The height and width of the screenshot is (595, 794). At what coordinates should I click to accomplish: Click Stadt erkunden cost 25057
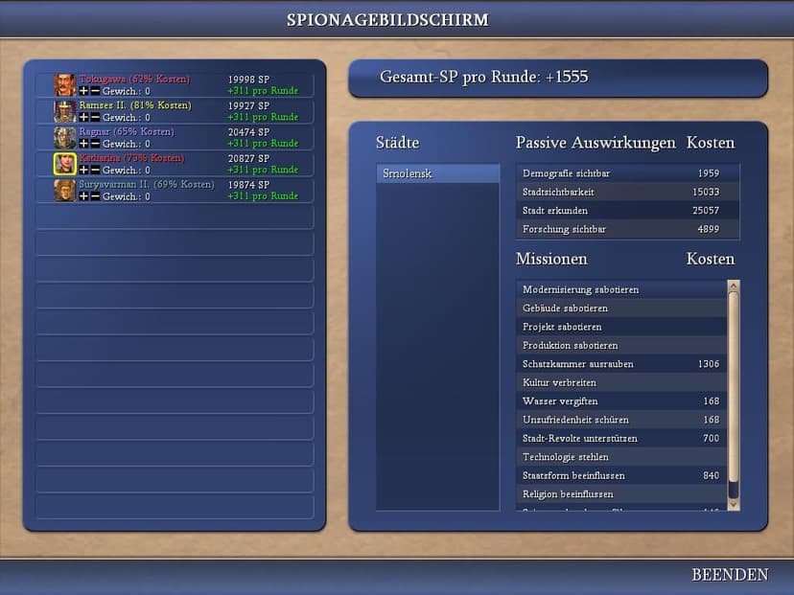point(706,211)
